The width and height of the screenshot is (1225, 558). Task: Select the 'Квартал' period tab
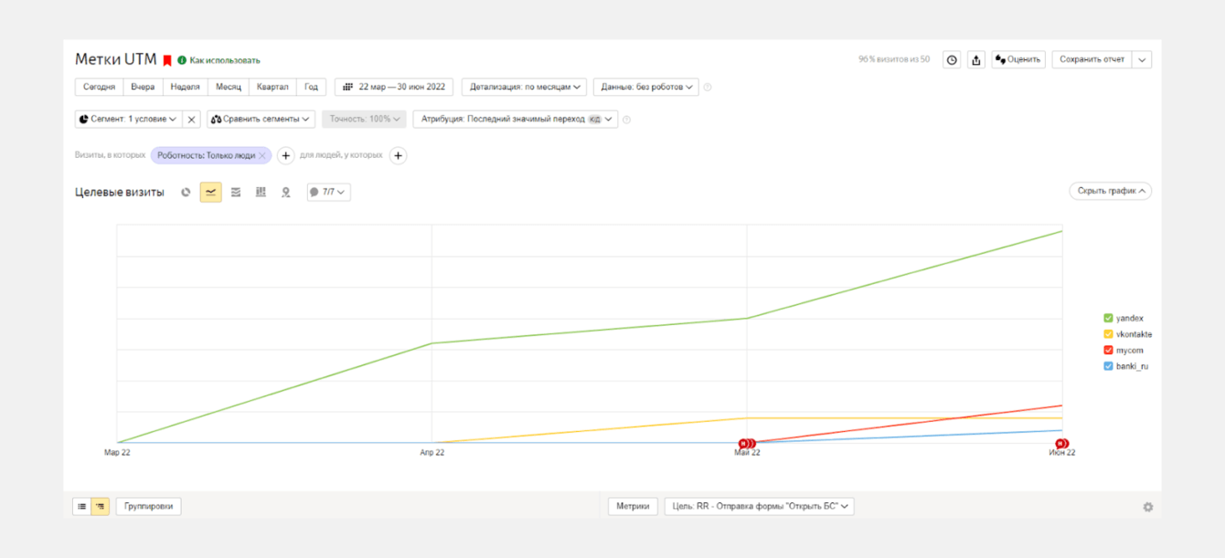272,87
